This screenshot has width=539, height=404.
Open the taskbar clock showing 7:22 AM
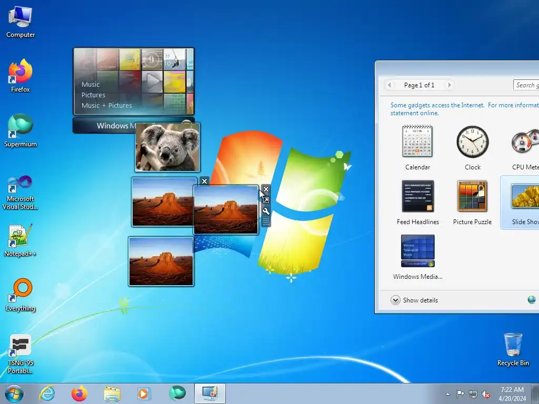click(512, 394)
